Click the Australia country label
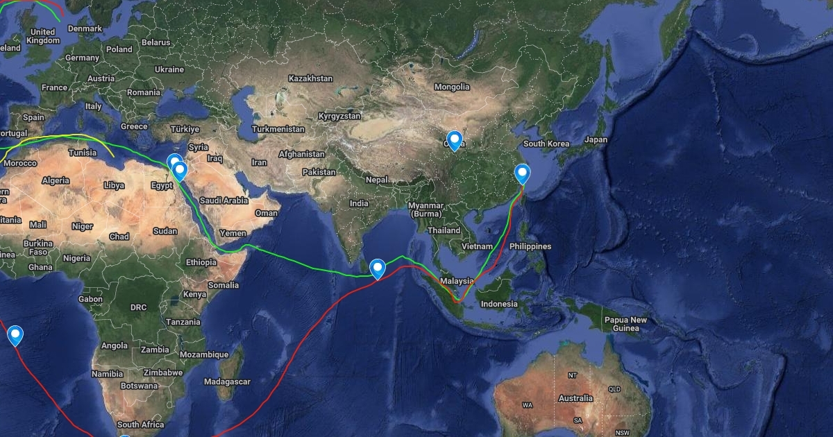 point(576,398)
